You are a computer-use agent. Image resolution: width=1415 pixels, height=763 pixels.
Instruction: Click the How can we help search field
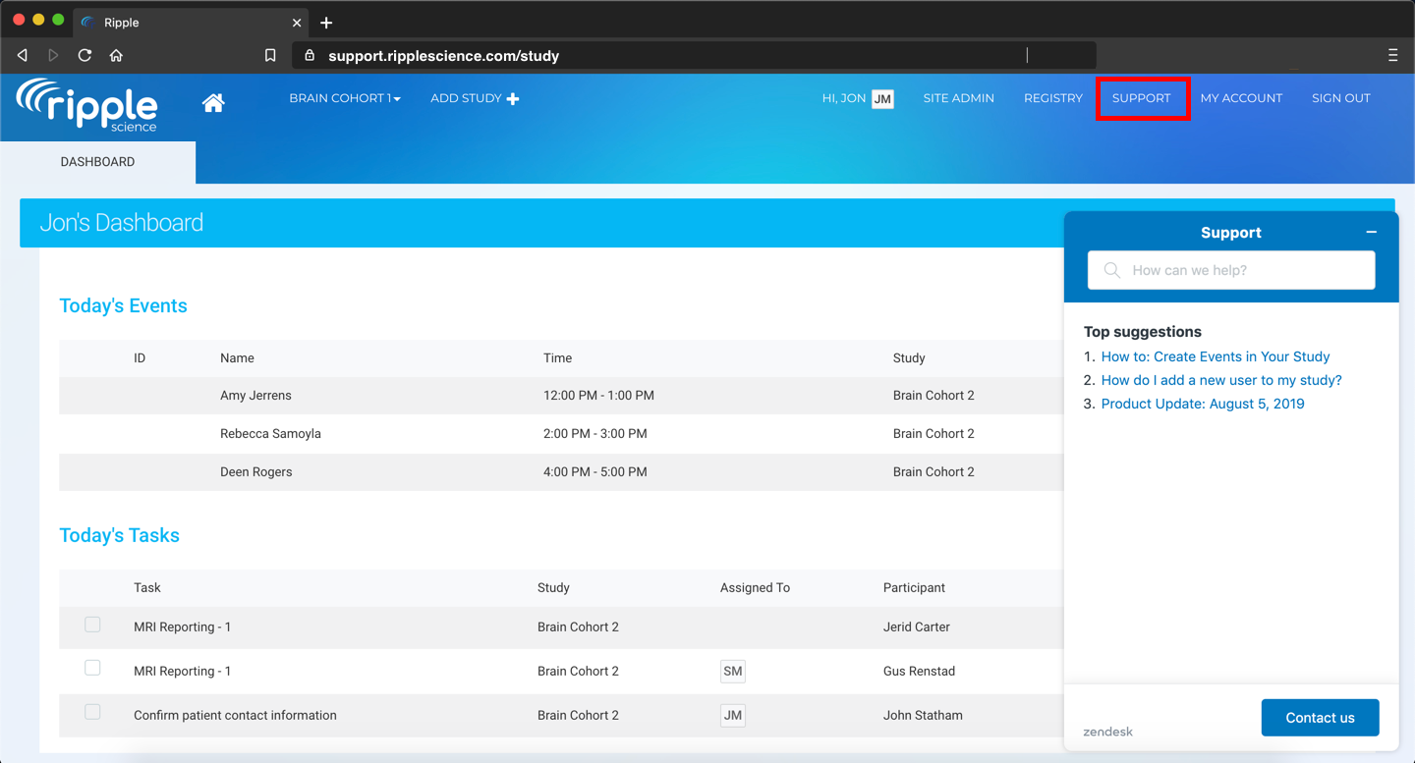tap(1231, 270)
